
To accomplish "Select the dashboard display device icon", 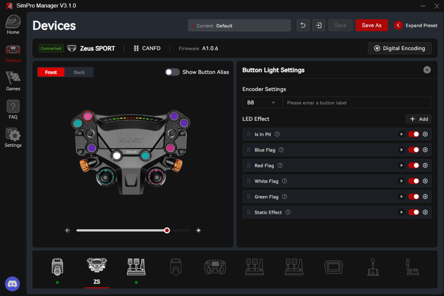I will (x=334, y=267).
